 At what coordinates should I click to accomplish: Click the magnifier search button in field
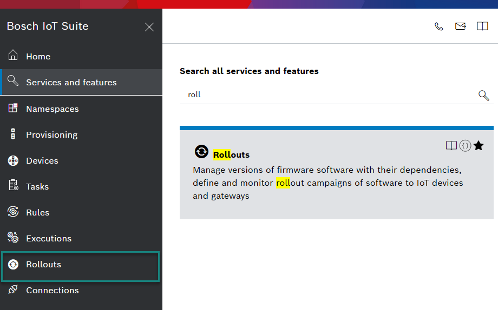point(484,95)
